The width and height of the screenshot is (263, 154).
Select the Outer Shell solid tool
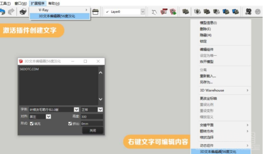pos(186,12)
